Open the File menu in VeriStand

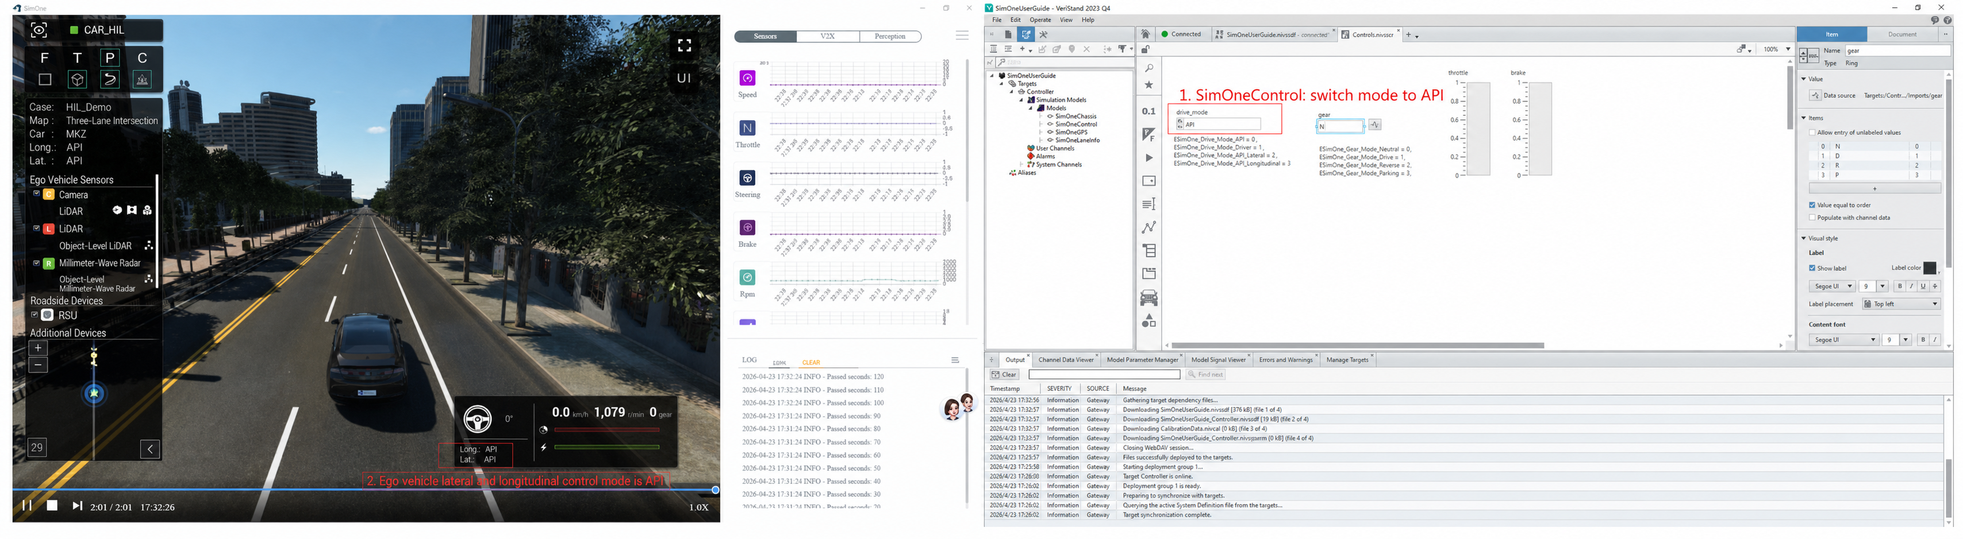pyautogui.click(x=997, y=20)
